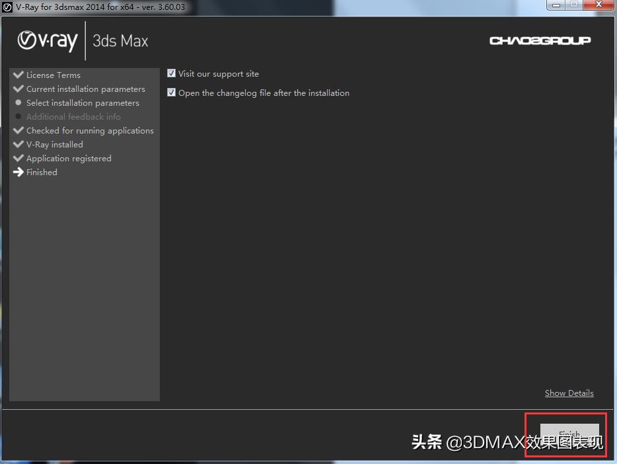Close the V-Ray installer window
Image resolution: width=617 pixels, height=464 pixels.
(x=599, y=5)
